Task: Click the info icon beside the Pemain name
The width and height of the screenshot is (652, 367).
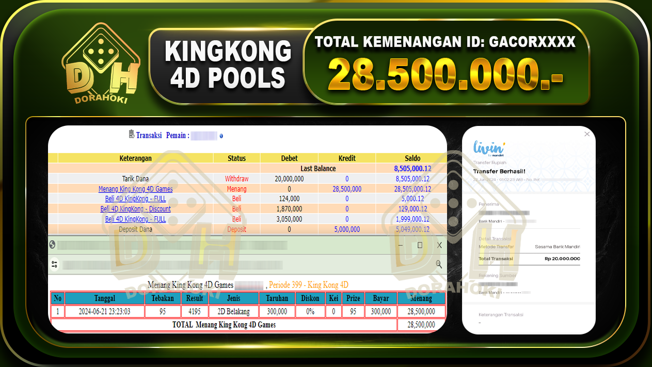Action: [x=221, y=136]
